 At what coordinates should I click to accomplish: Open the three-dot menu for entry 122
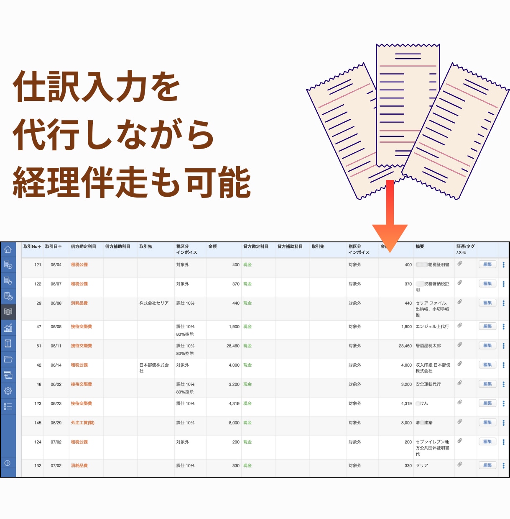tap(503, 284)
